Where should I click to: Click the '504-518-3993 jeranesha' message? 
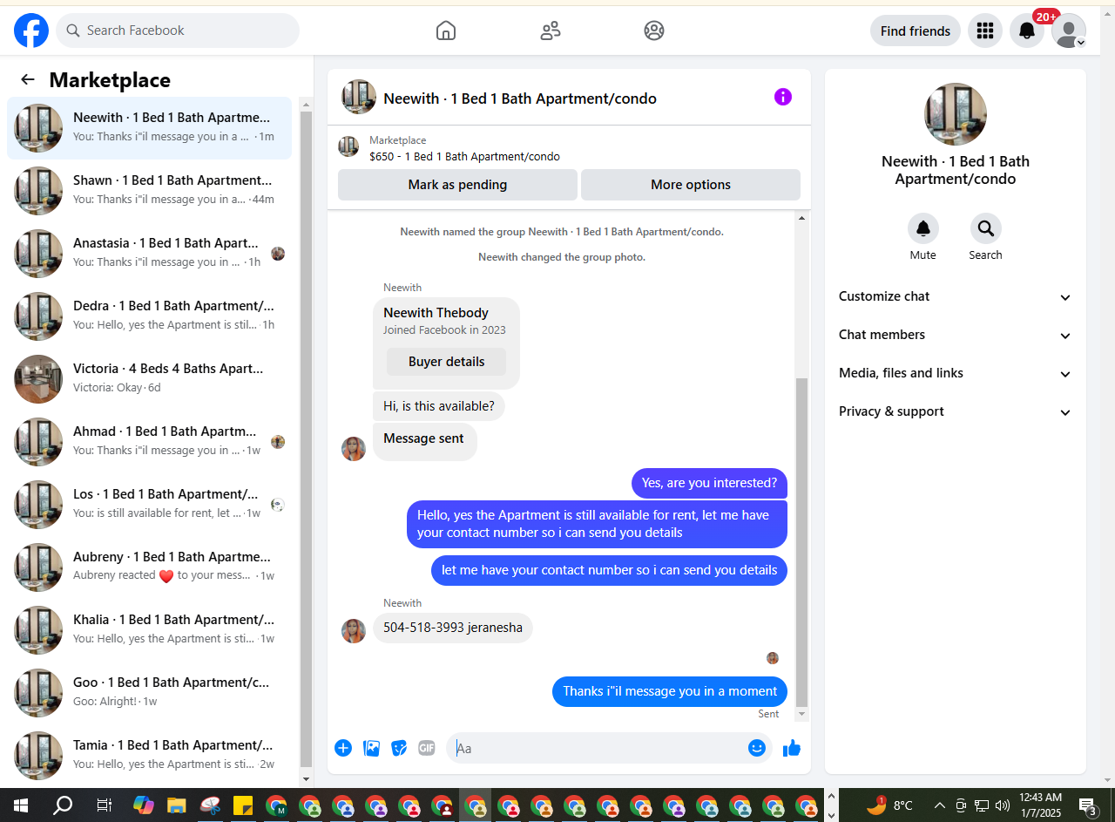(x=453, y=628)
